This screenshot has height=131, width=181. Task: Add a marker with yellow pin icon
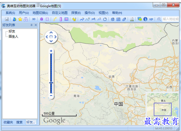[x=74, y=19]
